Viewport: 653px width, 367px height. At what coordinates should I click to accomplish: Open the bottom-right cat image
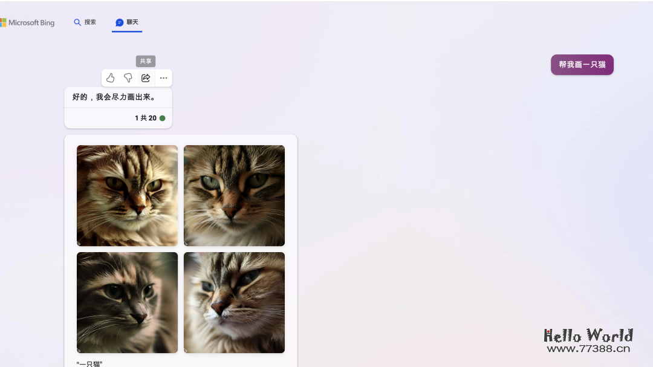(x=234, y=302)
